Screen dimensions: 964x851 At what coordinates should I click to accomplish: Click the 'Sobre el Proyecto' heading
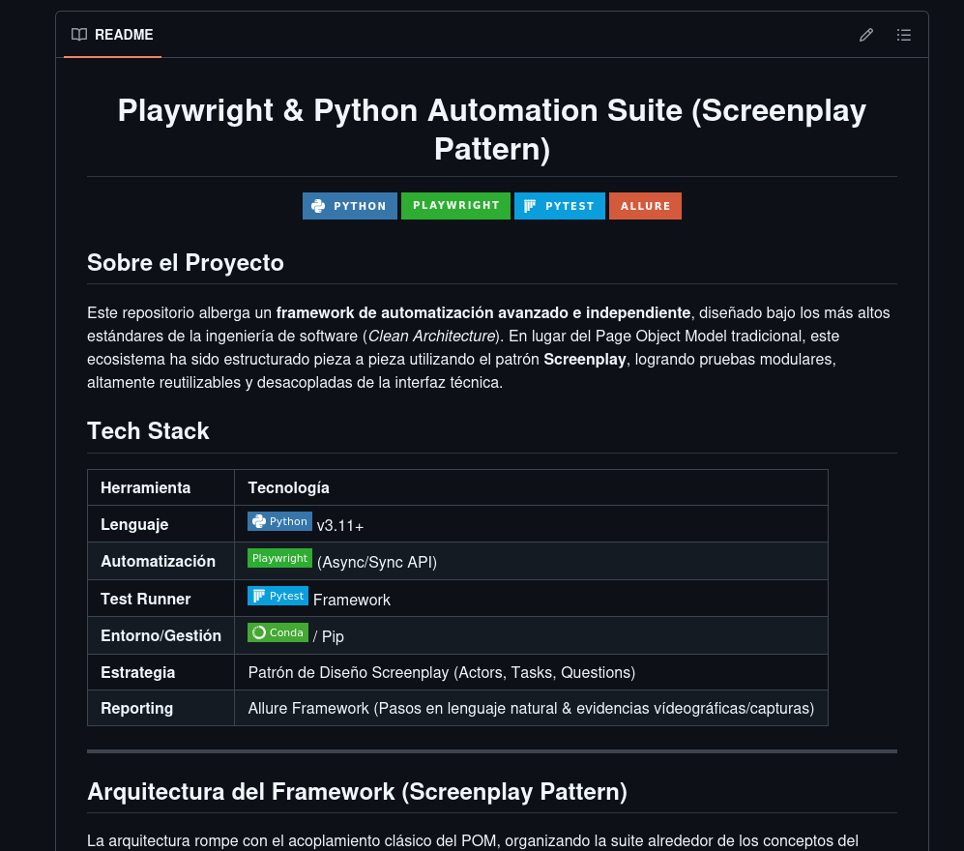click(x=185, y=263)
